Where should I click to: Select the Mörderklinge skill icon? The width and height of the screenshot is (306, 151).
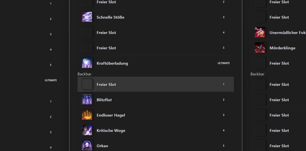(260, 48)
